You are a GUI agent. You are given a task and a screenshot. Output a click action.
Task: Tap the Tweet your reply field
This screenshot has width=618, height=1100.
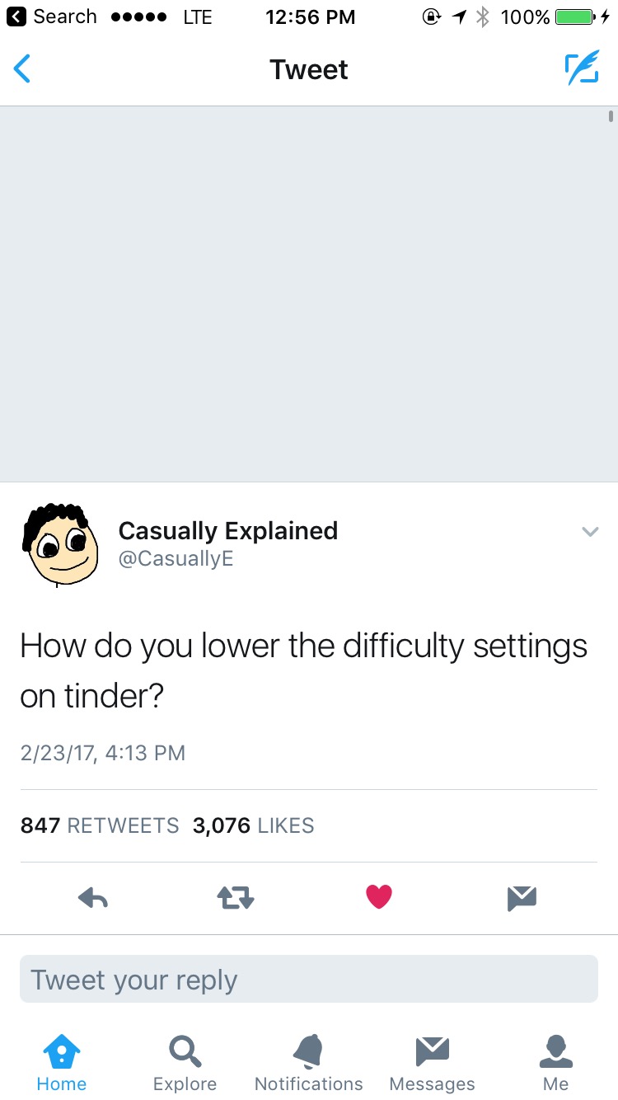point(309,980)
